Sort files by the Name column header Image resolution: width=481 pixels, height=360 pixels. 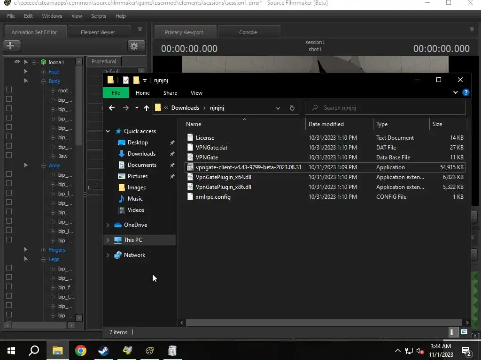(244, 124)
